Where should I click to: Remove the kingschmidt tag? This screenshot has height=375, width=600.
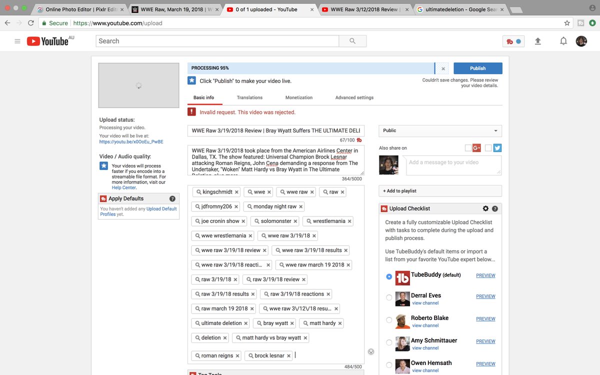pos(237,192)
